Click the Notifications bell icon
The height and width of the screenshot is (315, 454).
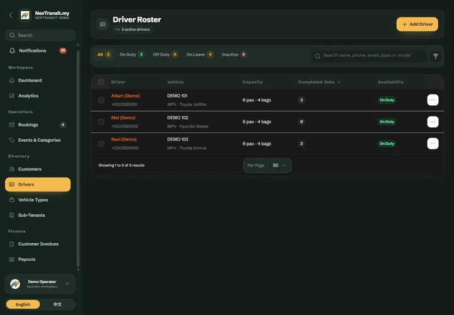click(12, 50)
